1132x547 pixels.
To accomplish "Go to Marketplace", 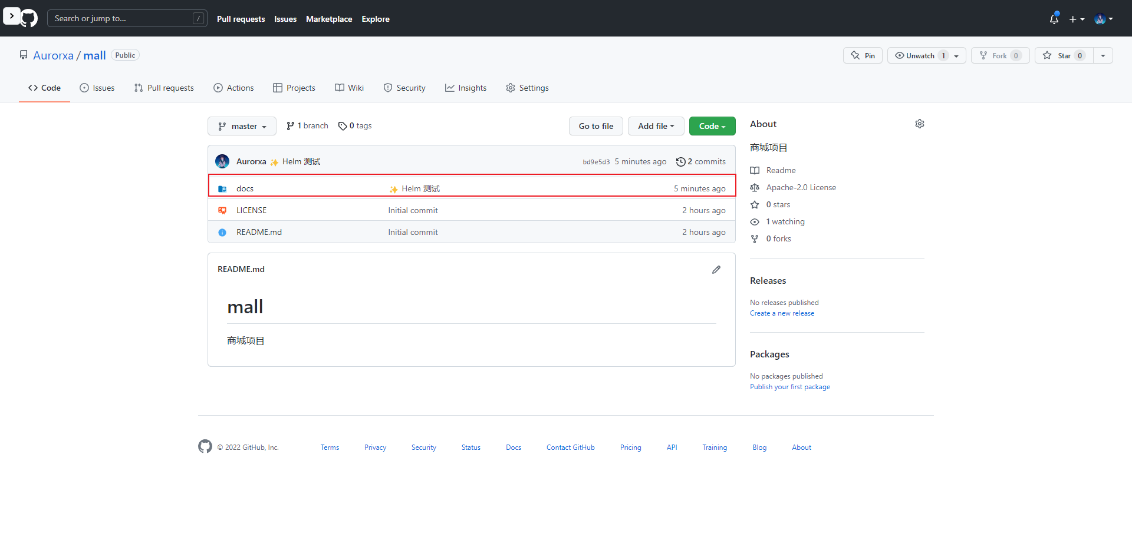I will 329,19.
